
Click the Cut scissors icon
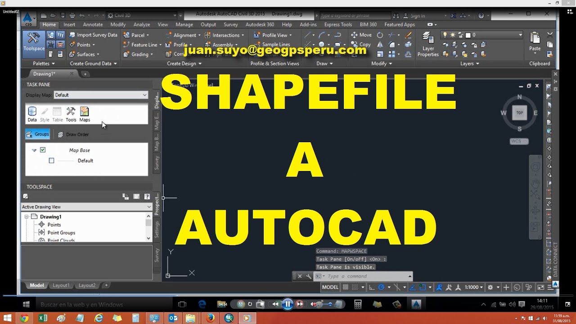[x=550, y=35]
